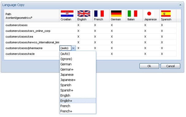Click Spanish X mark for customers/cases/cea
The image size is (186, 117).
point(162,37)
